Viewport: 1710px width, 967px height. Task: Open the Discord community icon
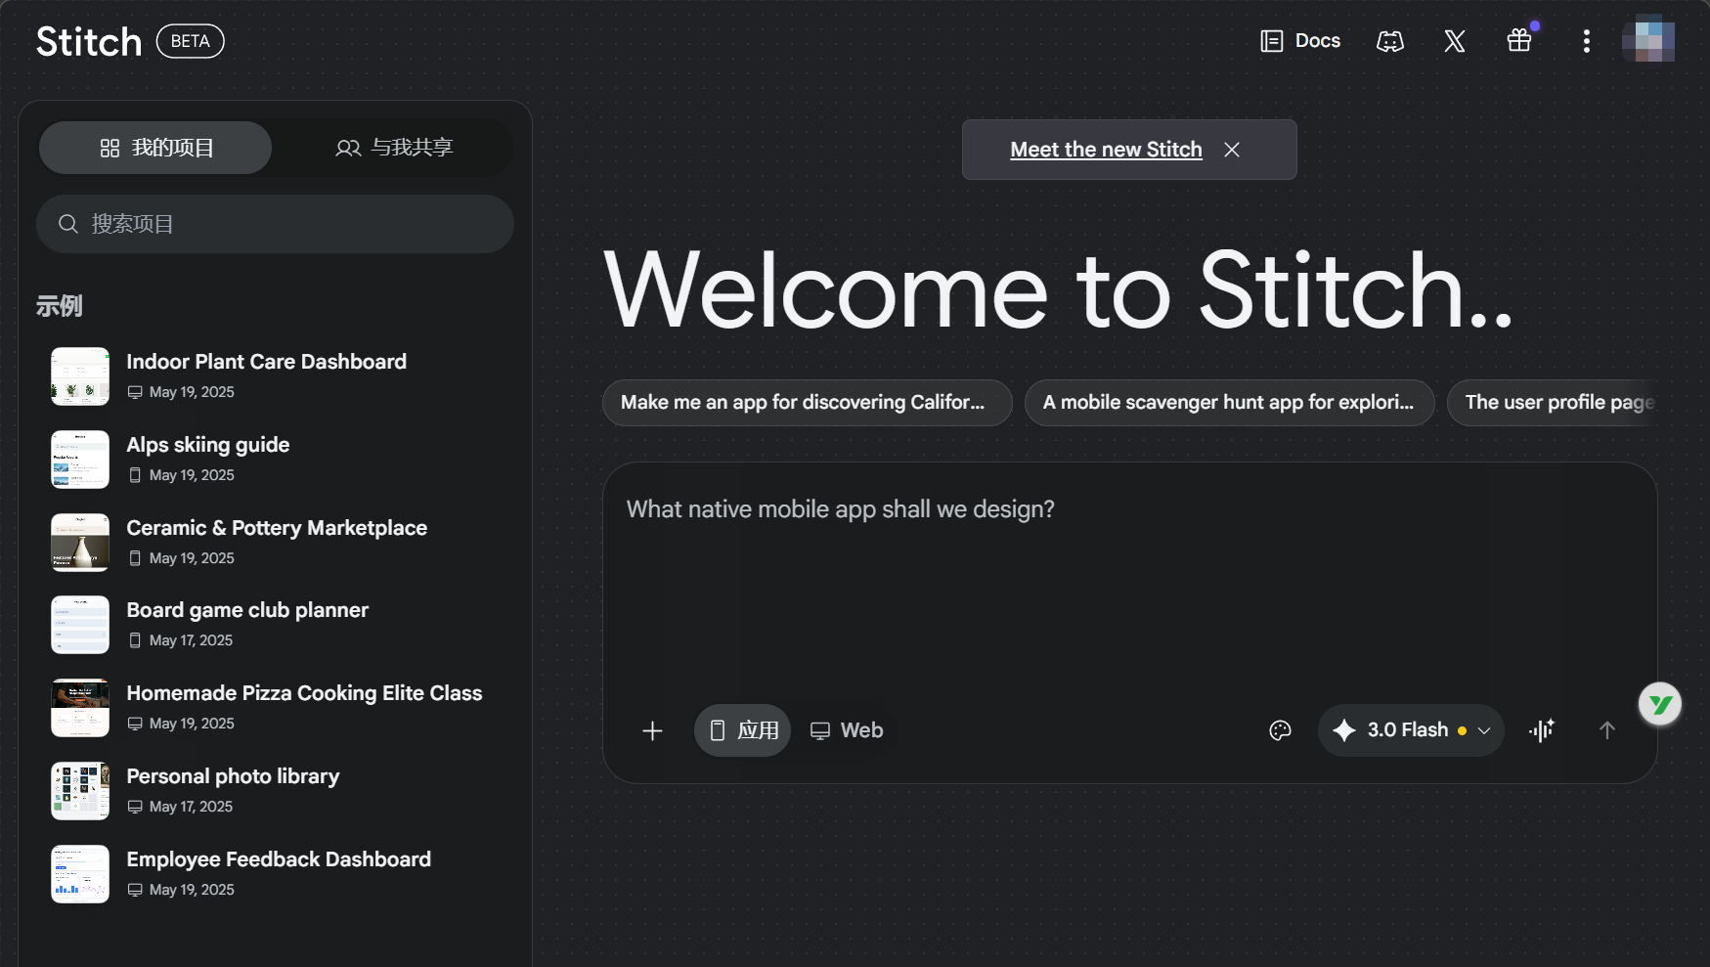click(x=1389, y=41)
